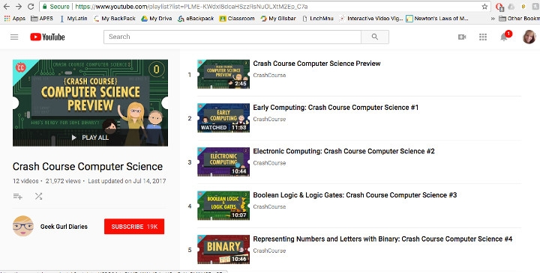540x273 pixels.
Task: Open the account avatar menu
Action: click(x=529, y=37)
